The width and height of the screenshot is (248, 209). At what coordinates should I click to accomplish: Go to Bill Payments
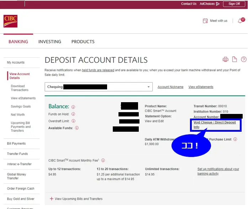(16, 143)
